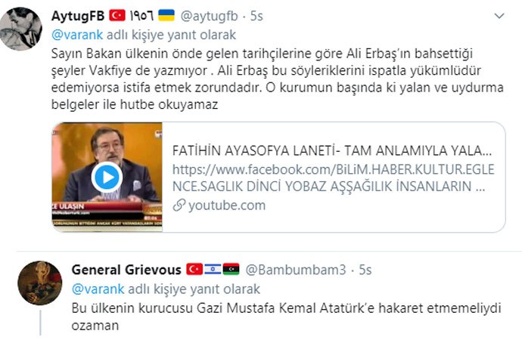Play the embedded video preview
Viewport: 522px width, 340px height.
point(107,177)
